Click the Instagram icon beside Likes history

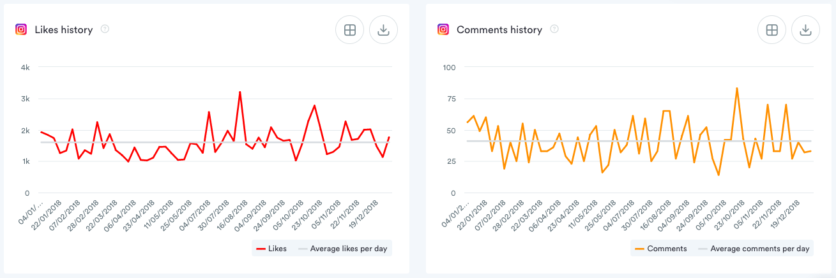click(x=21, y=29)
